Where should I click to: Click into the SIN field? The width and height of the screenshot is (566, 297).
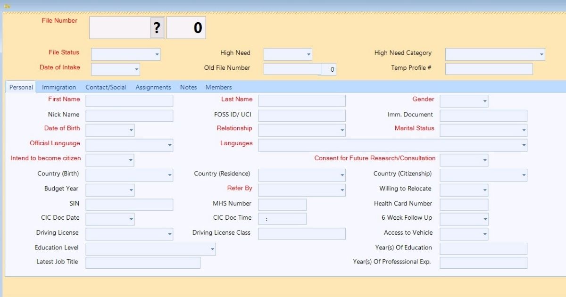click(x=129, y=204)
